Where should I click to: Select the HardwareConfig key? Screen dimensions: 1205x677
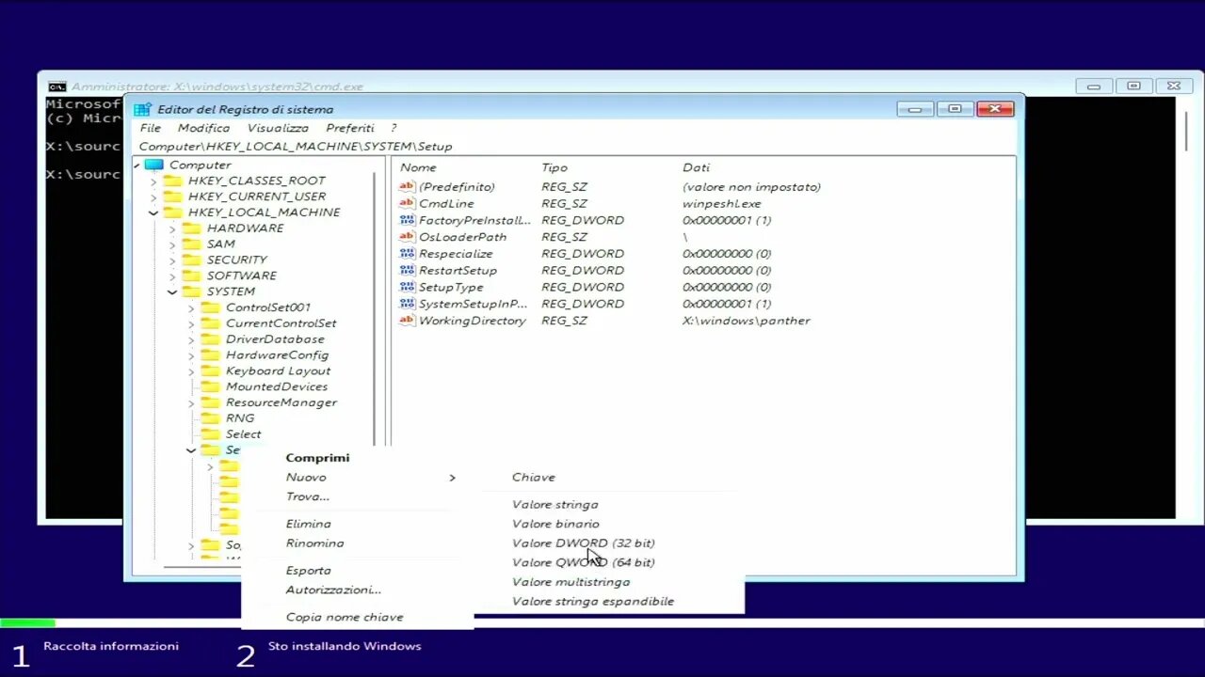click(277, 355)
